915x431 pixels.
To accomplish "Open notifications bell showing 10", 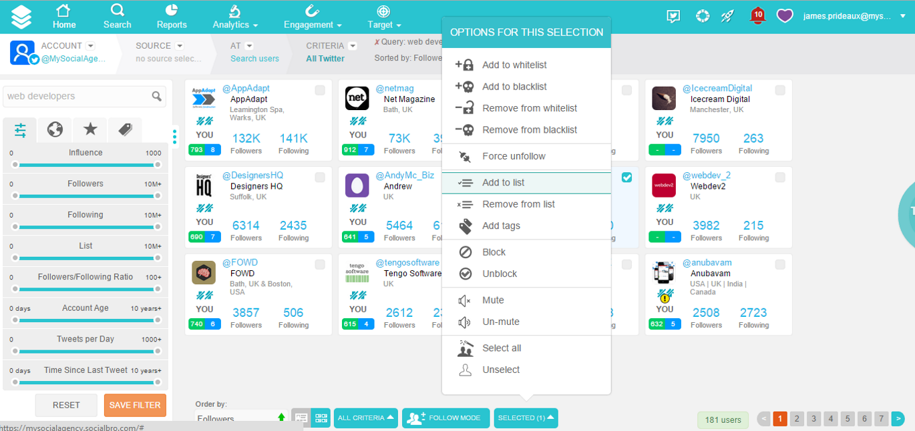I will coord(757,15).
